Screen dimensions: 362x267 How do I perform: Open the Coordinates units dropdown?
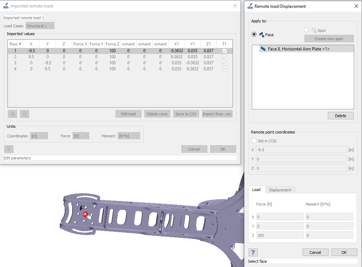coord(39,136)
